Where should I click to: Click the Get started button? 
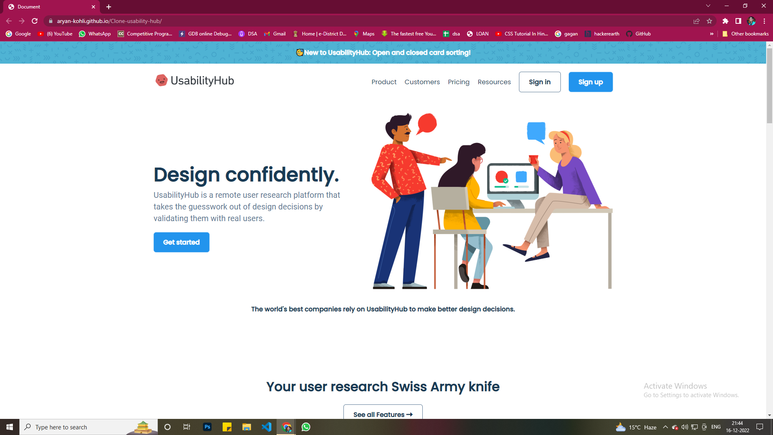[181, 242]
